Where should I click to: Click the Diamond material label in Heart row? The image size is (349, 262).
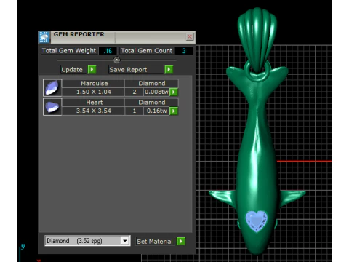[x=152, y=103]
